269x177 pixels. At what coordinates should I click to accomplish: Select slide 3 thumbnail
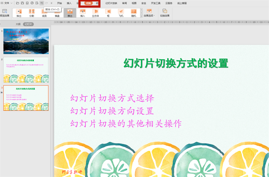[26, 98]
